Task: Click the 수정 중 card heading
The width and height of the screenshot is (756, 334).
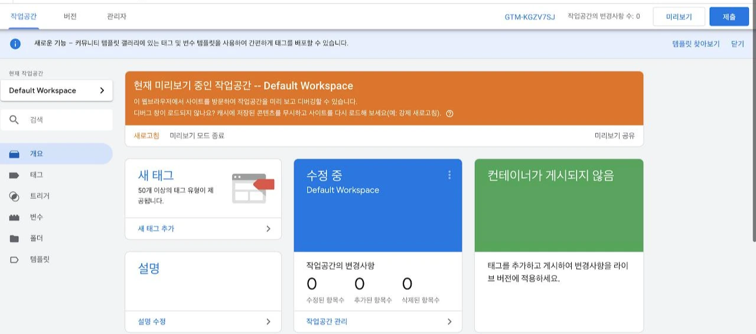Action: pos(324,175)
